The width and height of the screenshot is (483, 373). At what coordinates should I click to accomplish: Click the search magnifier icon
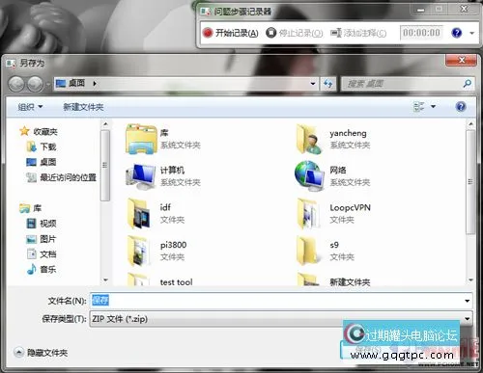tap(468, 84)
